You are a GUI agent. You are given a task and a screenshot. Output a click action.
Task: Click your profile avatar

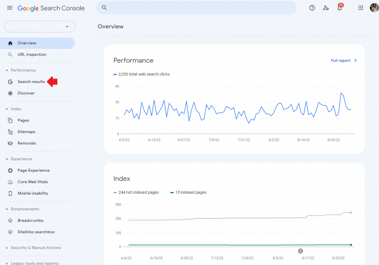coord(374,7)
